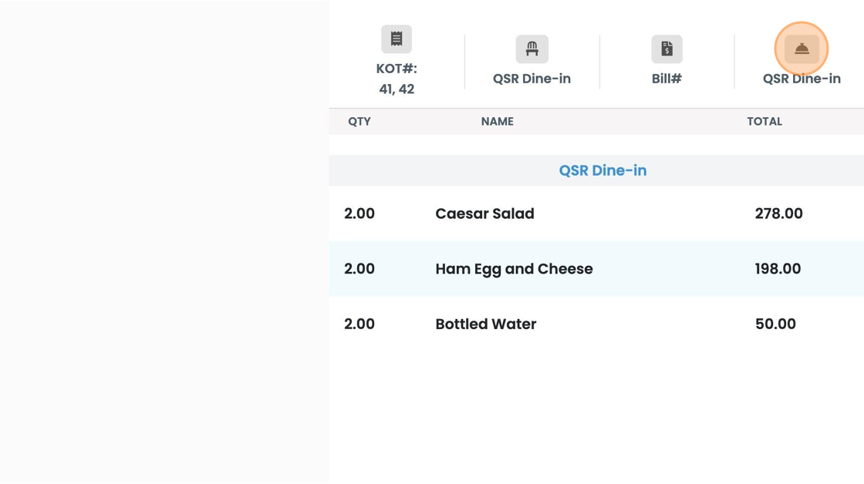Click the NAME column header
The height and width of the screenshot is (484, 864).
(x=497, y=122)
